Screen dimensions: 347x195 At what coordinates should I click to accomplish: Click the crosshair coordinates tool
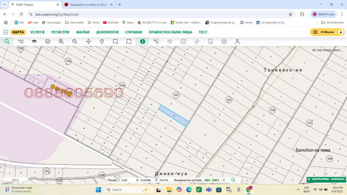click(197, 42)
